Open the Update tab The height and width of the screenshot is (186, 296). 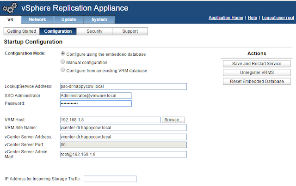[68, 19]
